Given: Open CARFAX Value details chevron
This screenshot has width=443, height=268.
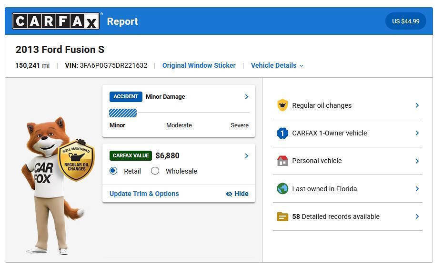Looking at the screenshot, I should point(246,156).
